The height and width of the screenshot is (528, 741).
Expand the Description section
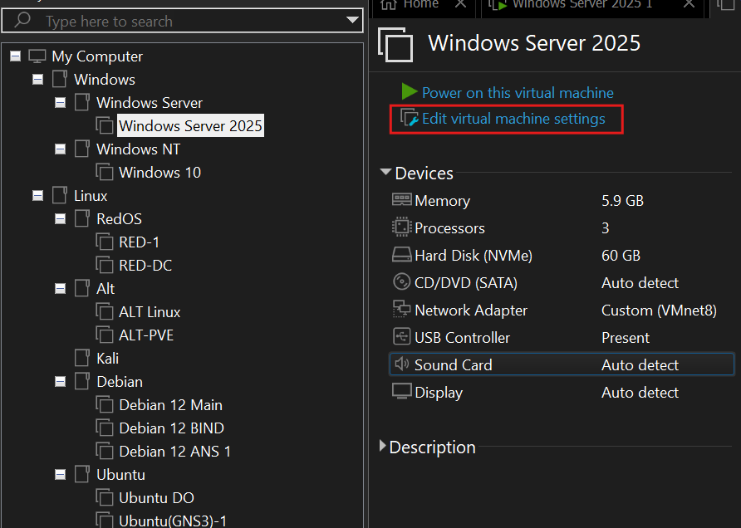[x=383, y=447]
